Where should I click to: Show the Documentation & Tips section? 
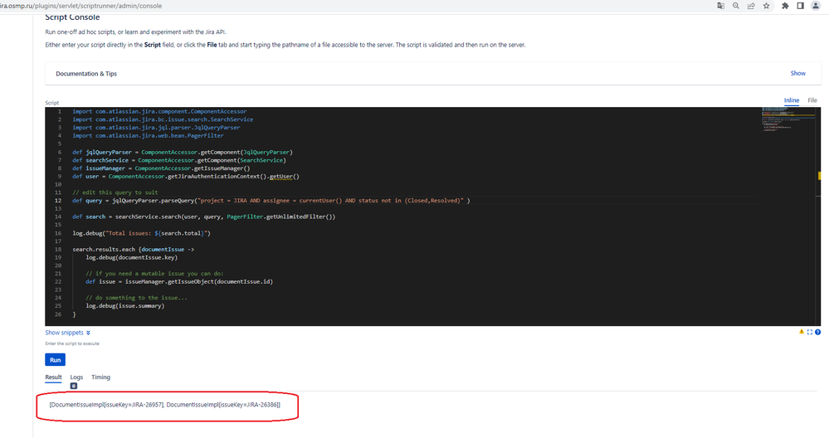(x=797, y=74)
